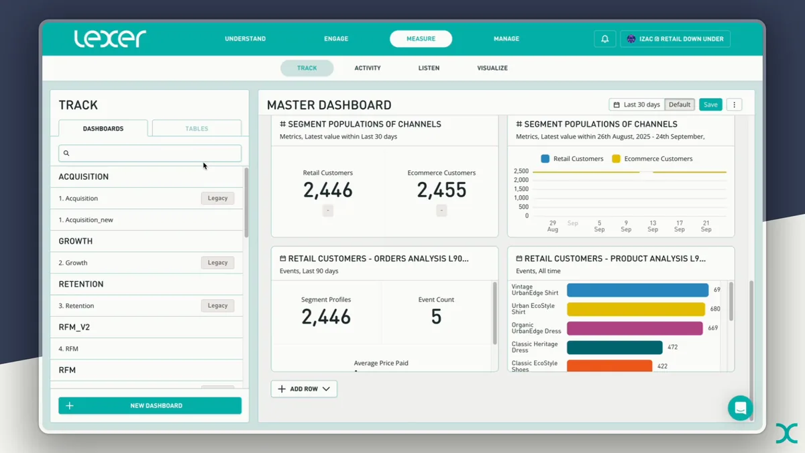Screen dimensions: 805x453
Task: Open the Izac @ Retail Down Under account menu
Action: 675,39
